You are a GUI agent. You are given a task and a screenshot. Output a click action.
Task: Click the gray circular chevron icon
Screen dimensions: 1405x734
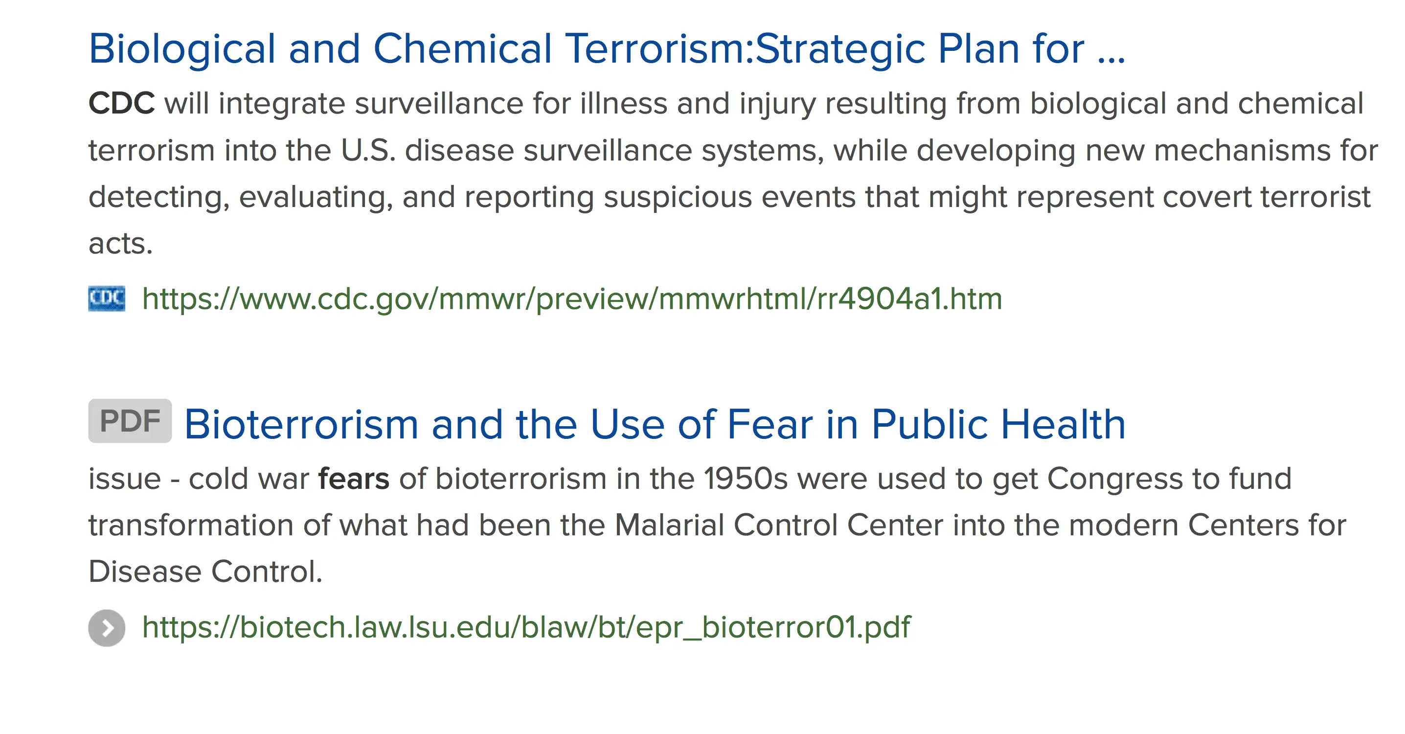pyautogui.click(x=106, y=628)
